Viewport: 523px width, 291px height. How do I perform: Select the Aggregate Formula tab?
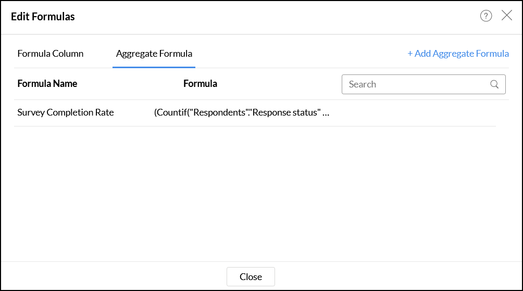pos(154,54)
